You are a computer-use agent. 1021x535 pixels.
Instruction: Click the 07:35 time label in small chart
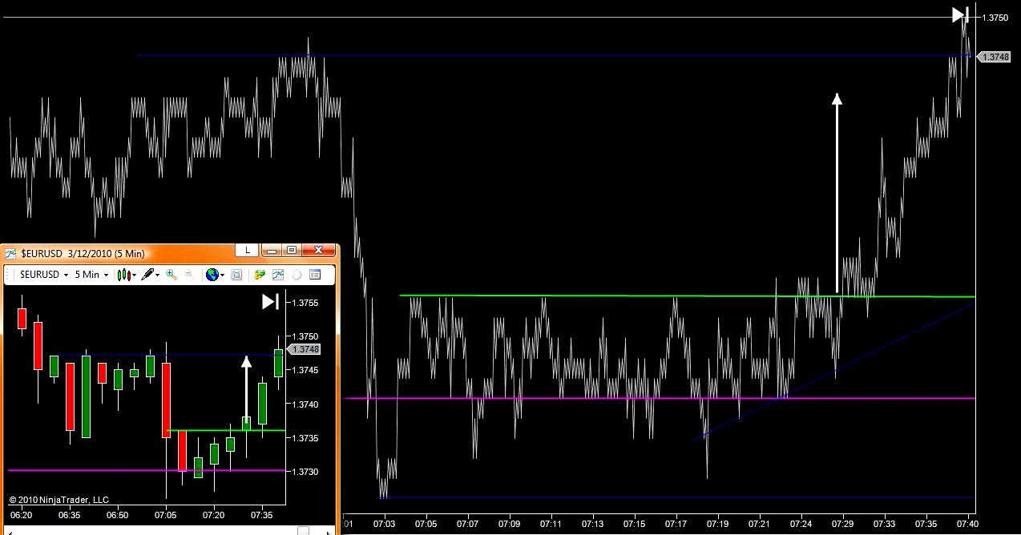(261, 515)
